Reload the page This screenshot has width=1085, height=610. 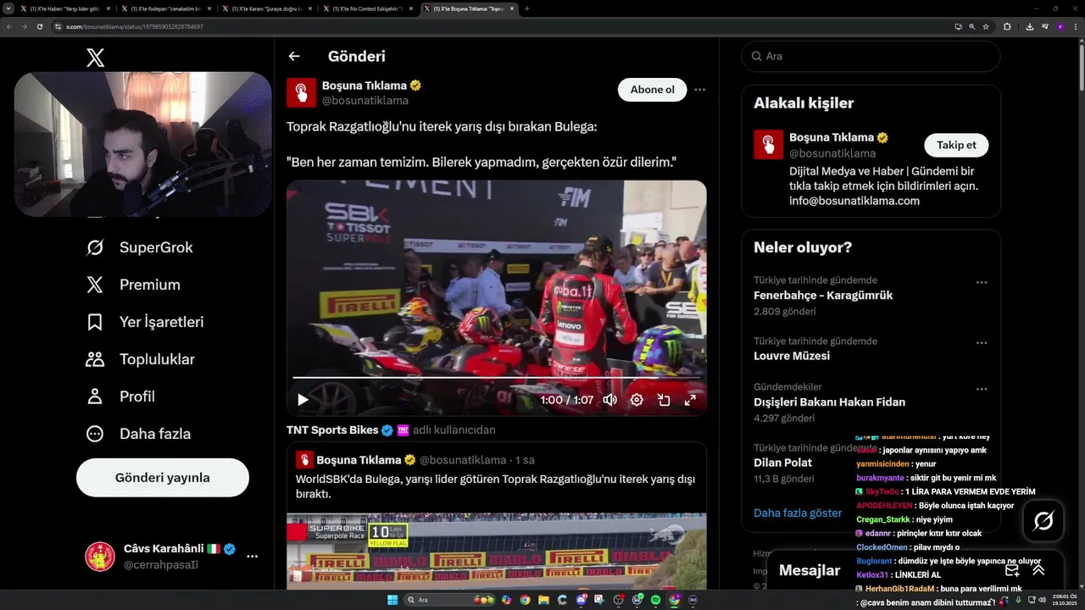tap(39, 26)
